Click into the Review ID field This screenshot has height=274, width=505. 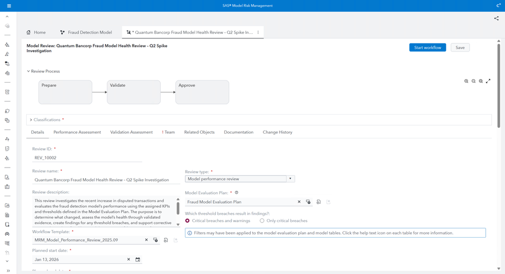click(x=87, y=158)
